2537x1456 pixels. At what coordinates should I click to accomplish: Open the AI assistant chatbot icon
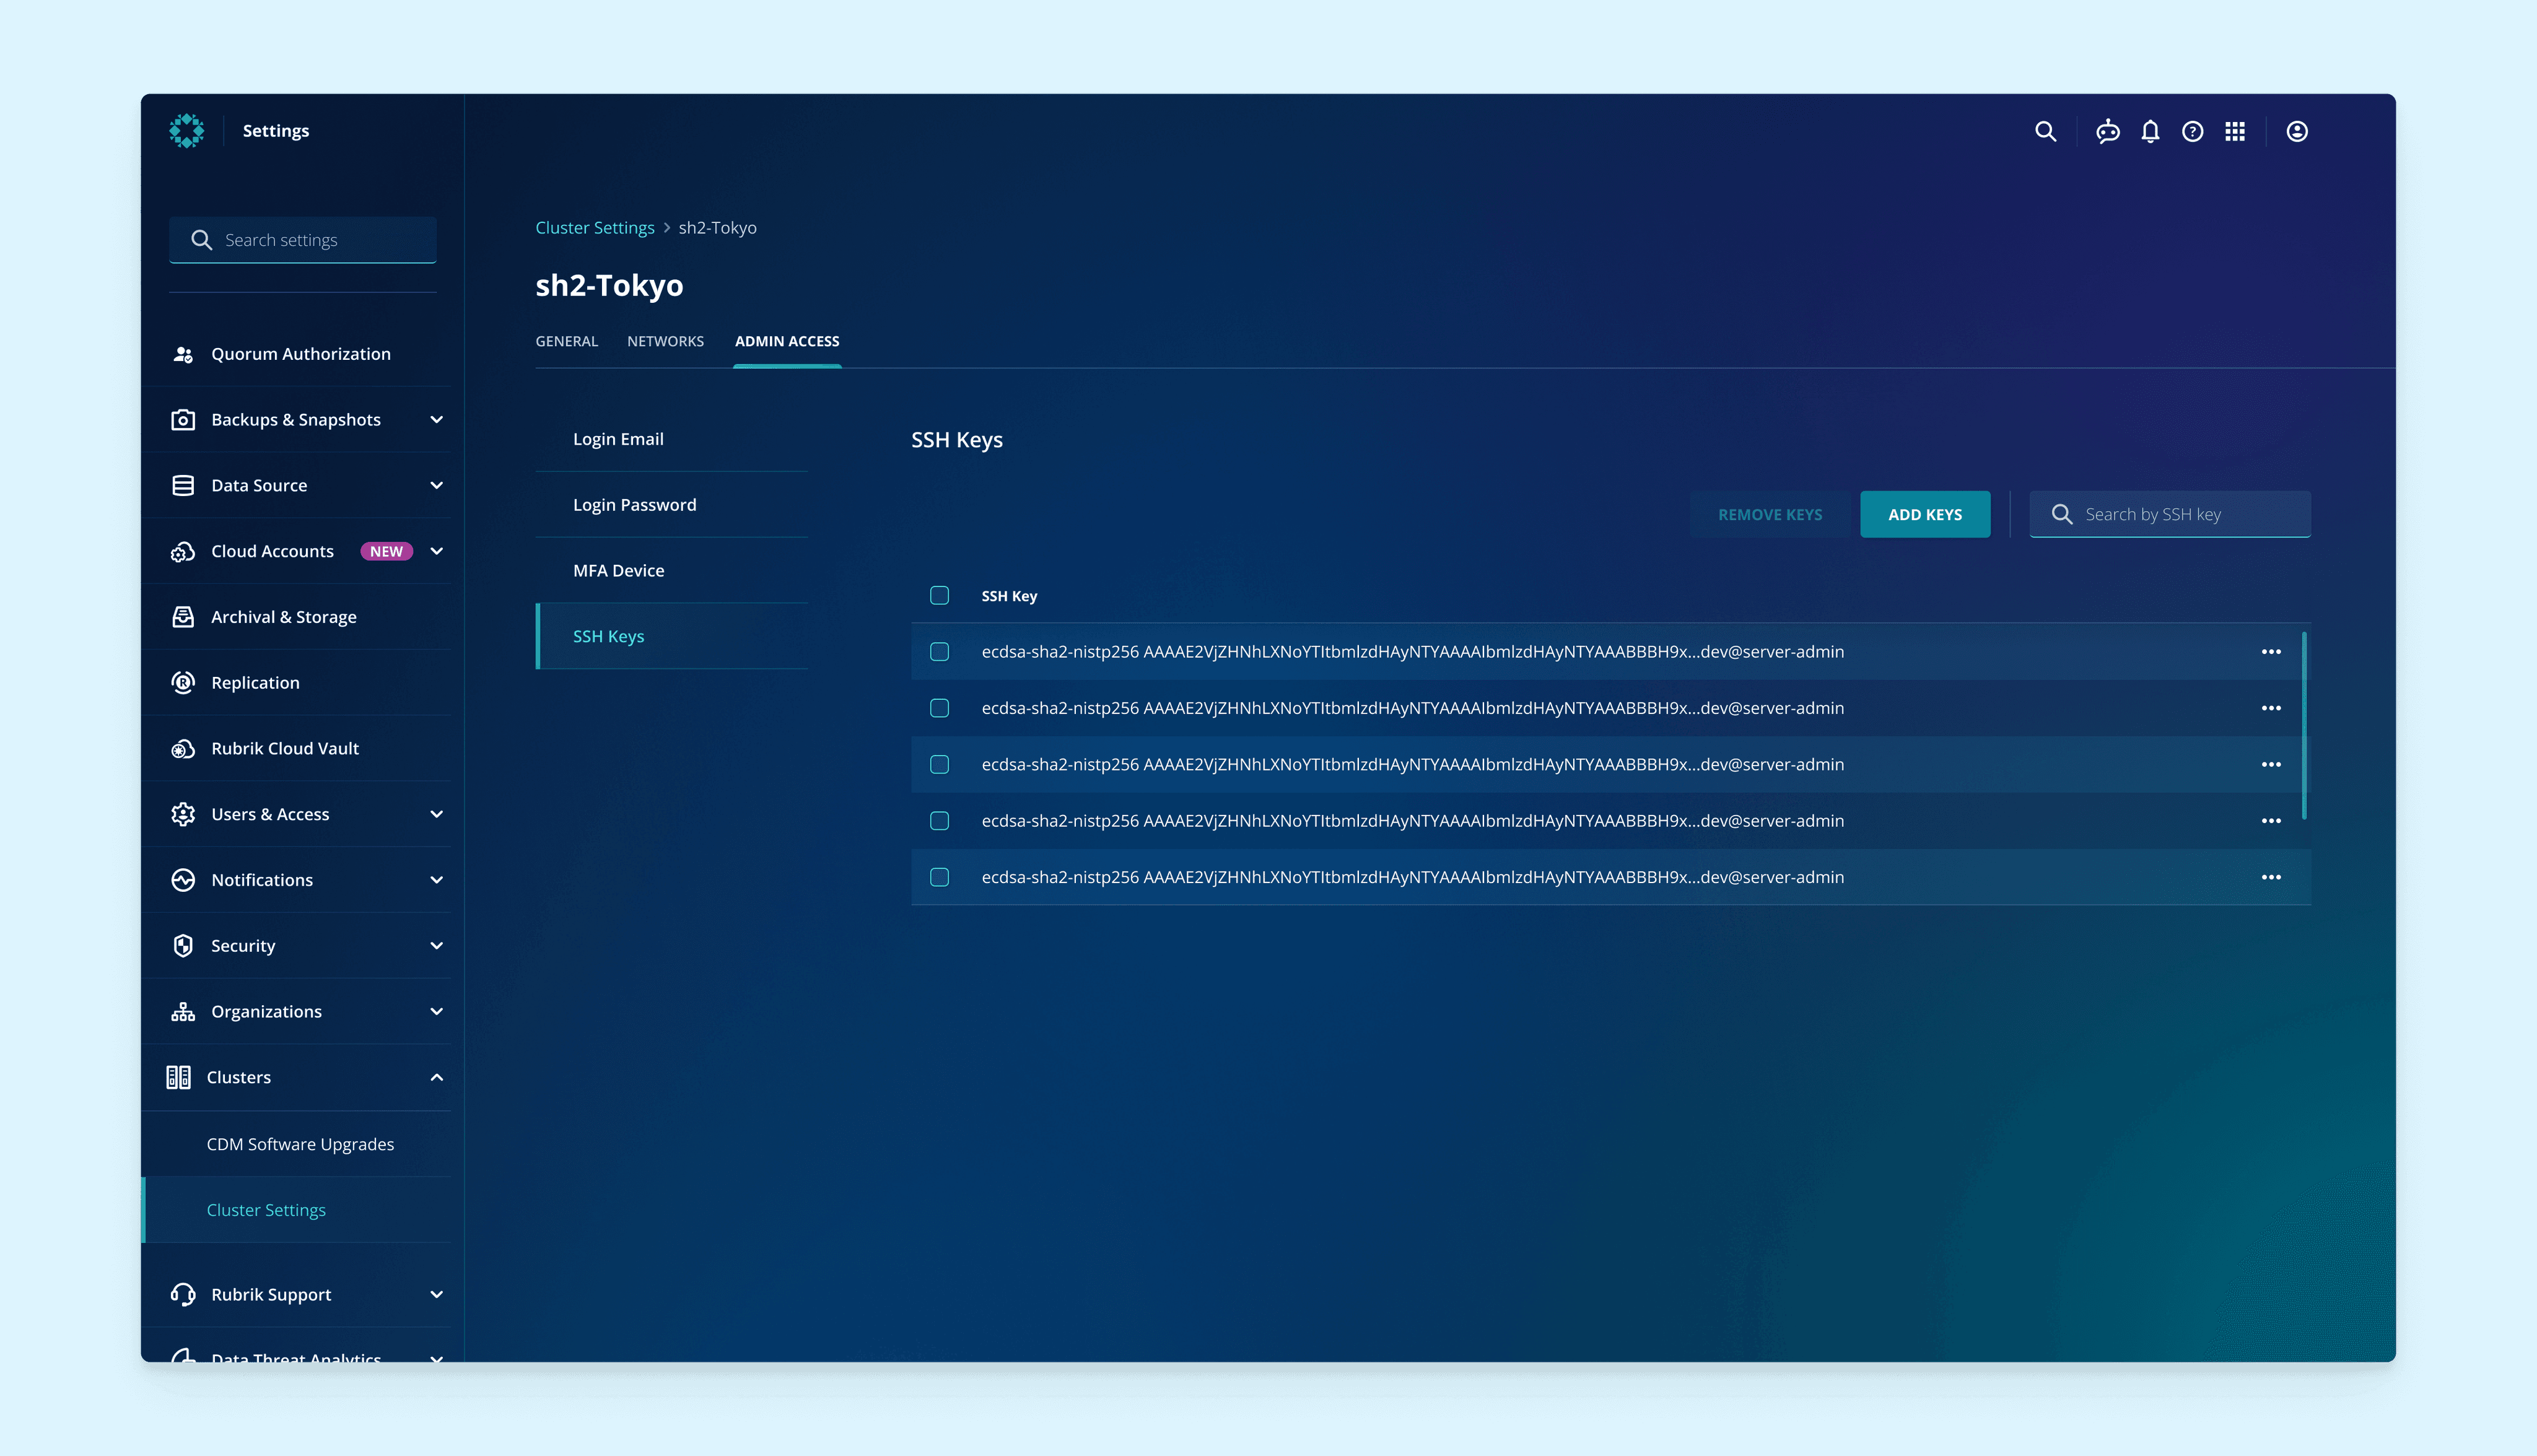2107,131
